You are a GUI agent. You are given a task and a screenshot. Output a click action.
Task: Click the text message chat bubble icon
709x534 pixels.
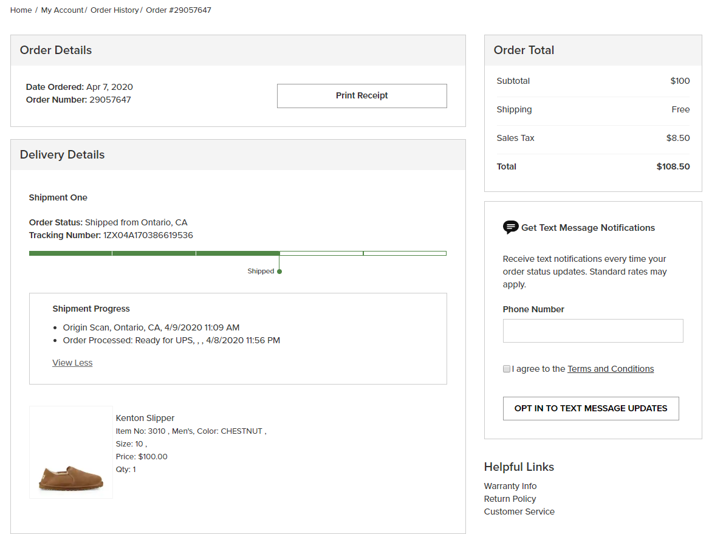(x=510, y=227)
